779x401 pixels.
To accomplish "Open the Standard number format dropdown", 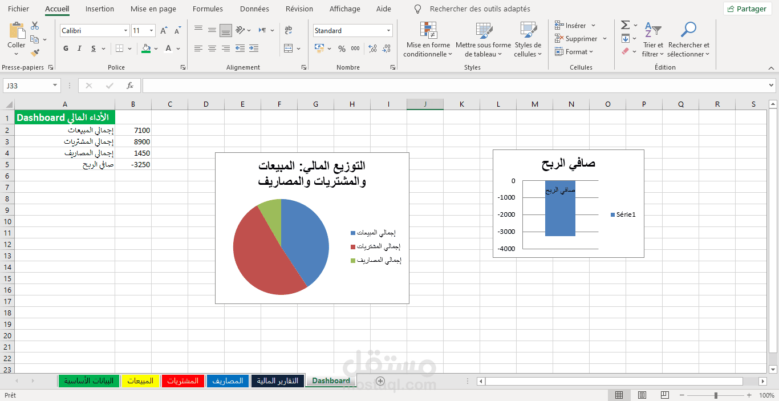I will point(389,31).
